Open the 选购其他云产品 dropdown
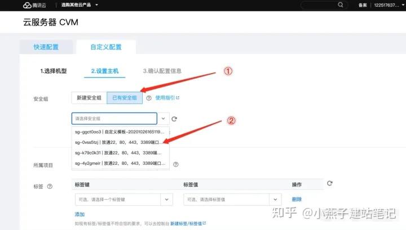Screen dimensions: 406x230 80,5
